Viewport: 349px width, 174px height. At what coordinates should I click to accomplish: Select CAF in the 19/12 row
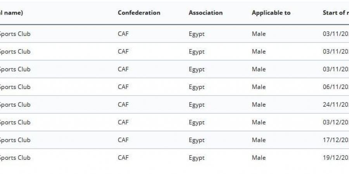[123, 158]
